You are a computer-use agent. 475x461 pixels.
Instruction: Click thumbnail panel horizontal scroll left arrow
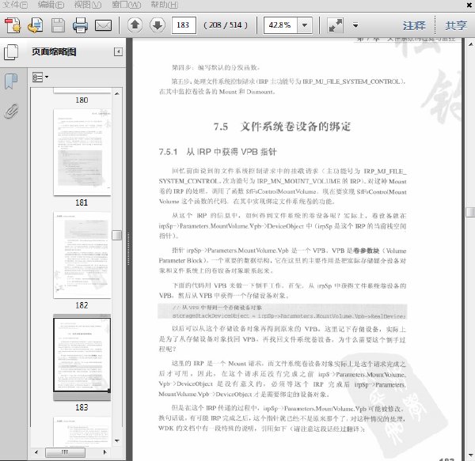tap(36, 452)
